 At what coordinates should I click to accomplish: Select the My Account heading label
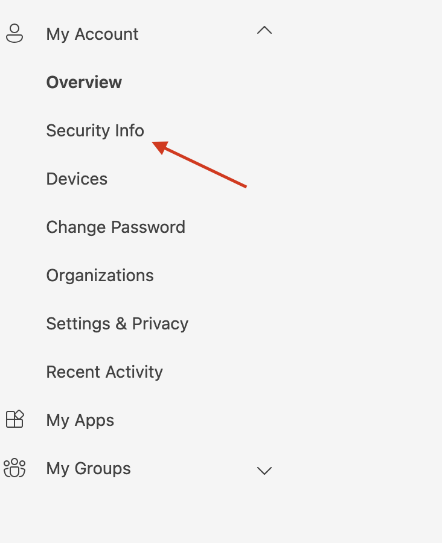92,34
